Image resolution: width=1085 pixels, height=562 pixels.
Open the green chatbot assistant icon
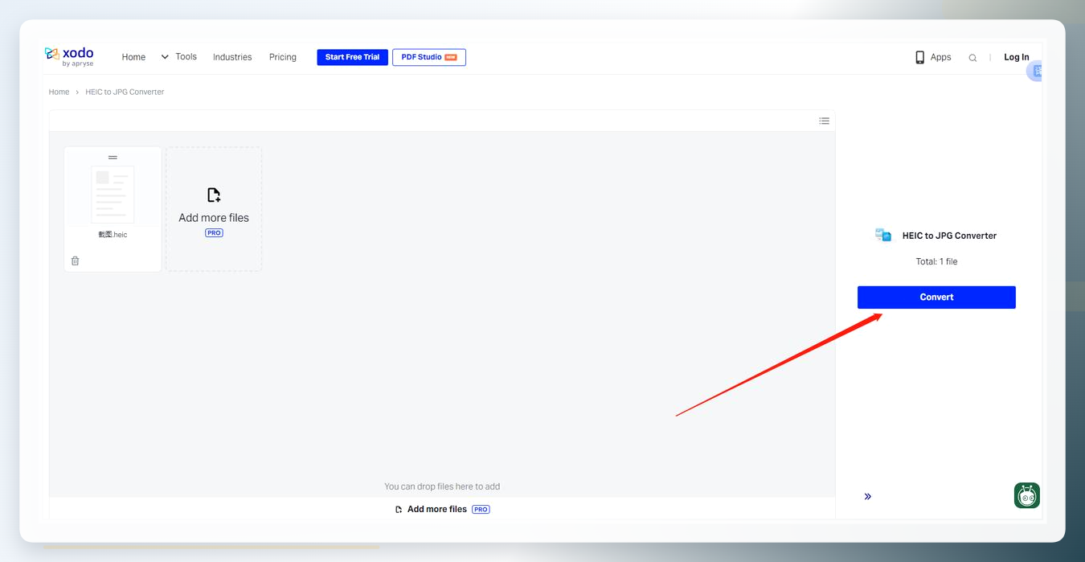[x=1027, y=495]
